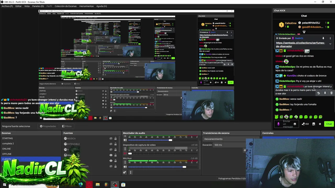The image size is (335, 188).
Task: Select the ONLINE scene
Action: pyautogui.click(x=31, y=149)
